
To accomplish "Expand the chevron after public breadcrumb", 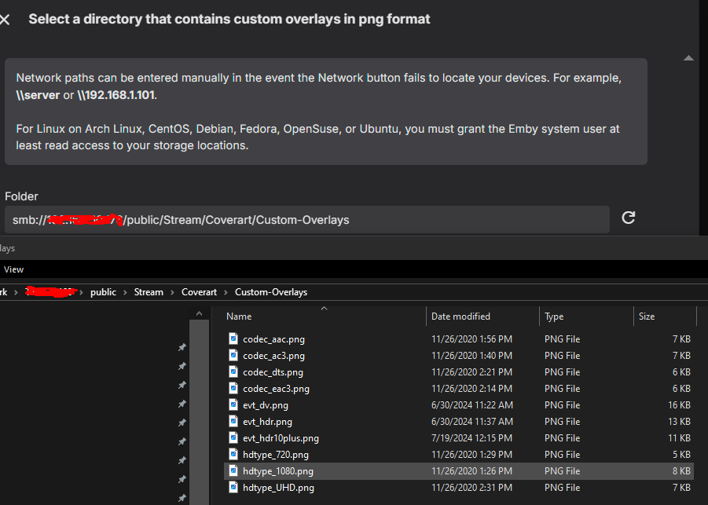I will (126, 292).
